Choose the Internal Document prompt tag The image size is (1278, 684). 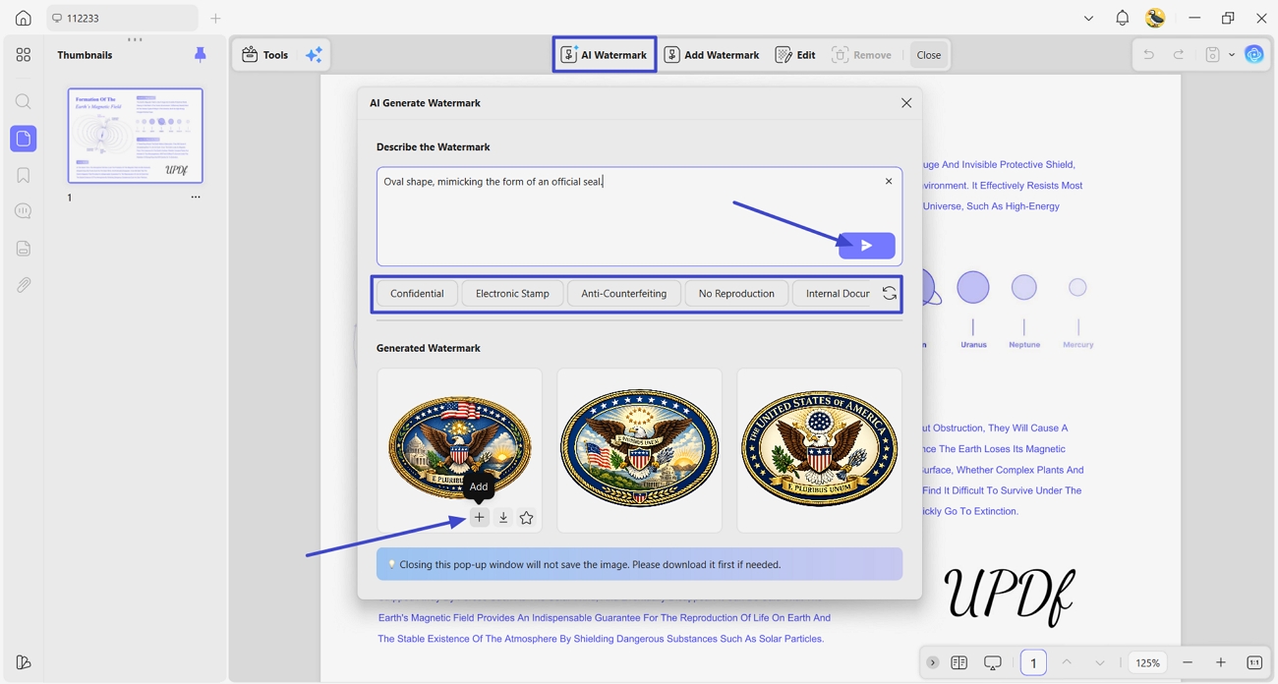[834, 294]
